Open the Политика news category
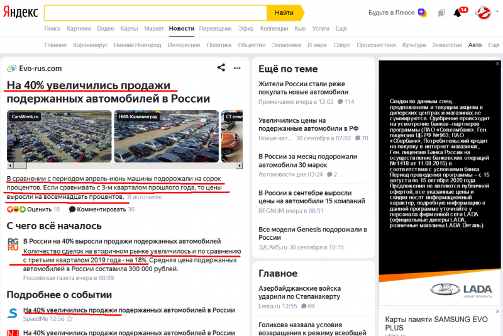 pos(219,45)
